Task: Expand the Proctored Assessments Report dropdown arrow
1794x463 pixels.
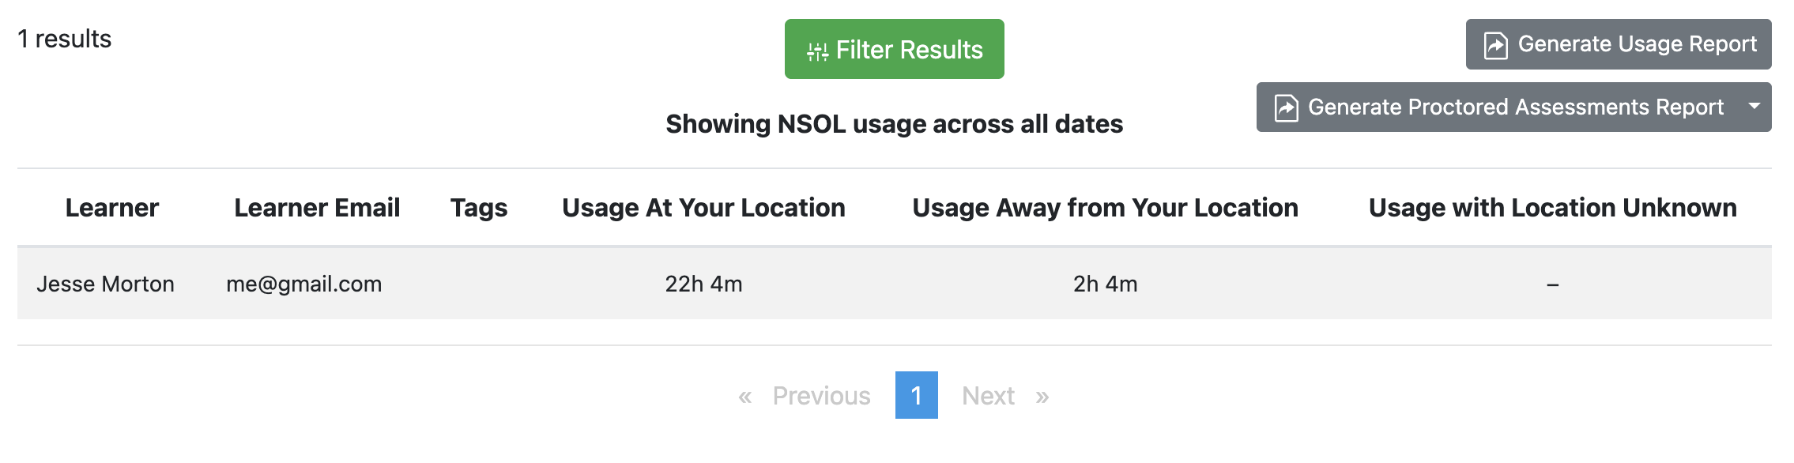Action: (1754, 107)
